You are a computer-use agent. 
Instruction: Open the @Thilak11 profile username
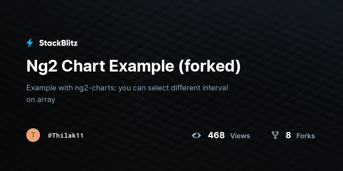[66, 135]
